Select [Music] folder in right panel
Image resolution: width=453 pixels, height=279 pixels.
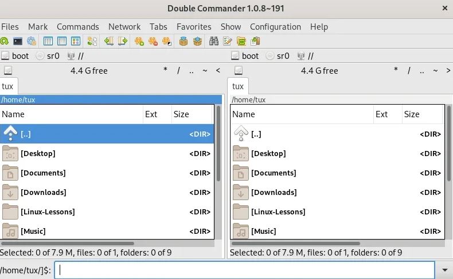point(337,231)
